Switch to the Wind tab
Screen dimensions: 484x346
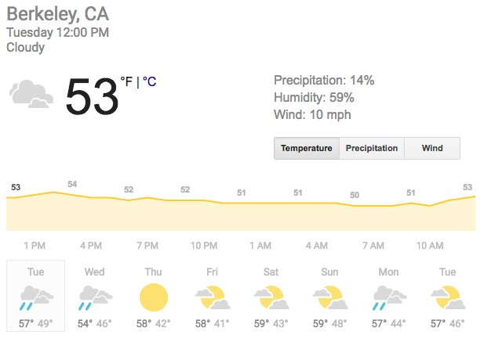[x=432, y=148]
